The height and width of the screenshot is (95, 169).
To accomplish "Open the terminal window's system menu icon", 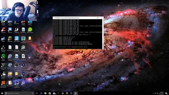I will pos(54,18).
